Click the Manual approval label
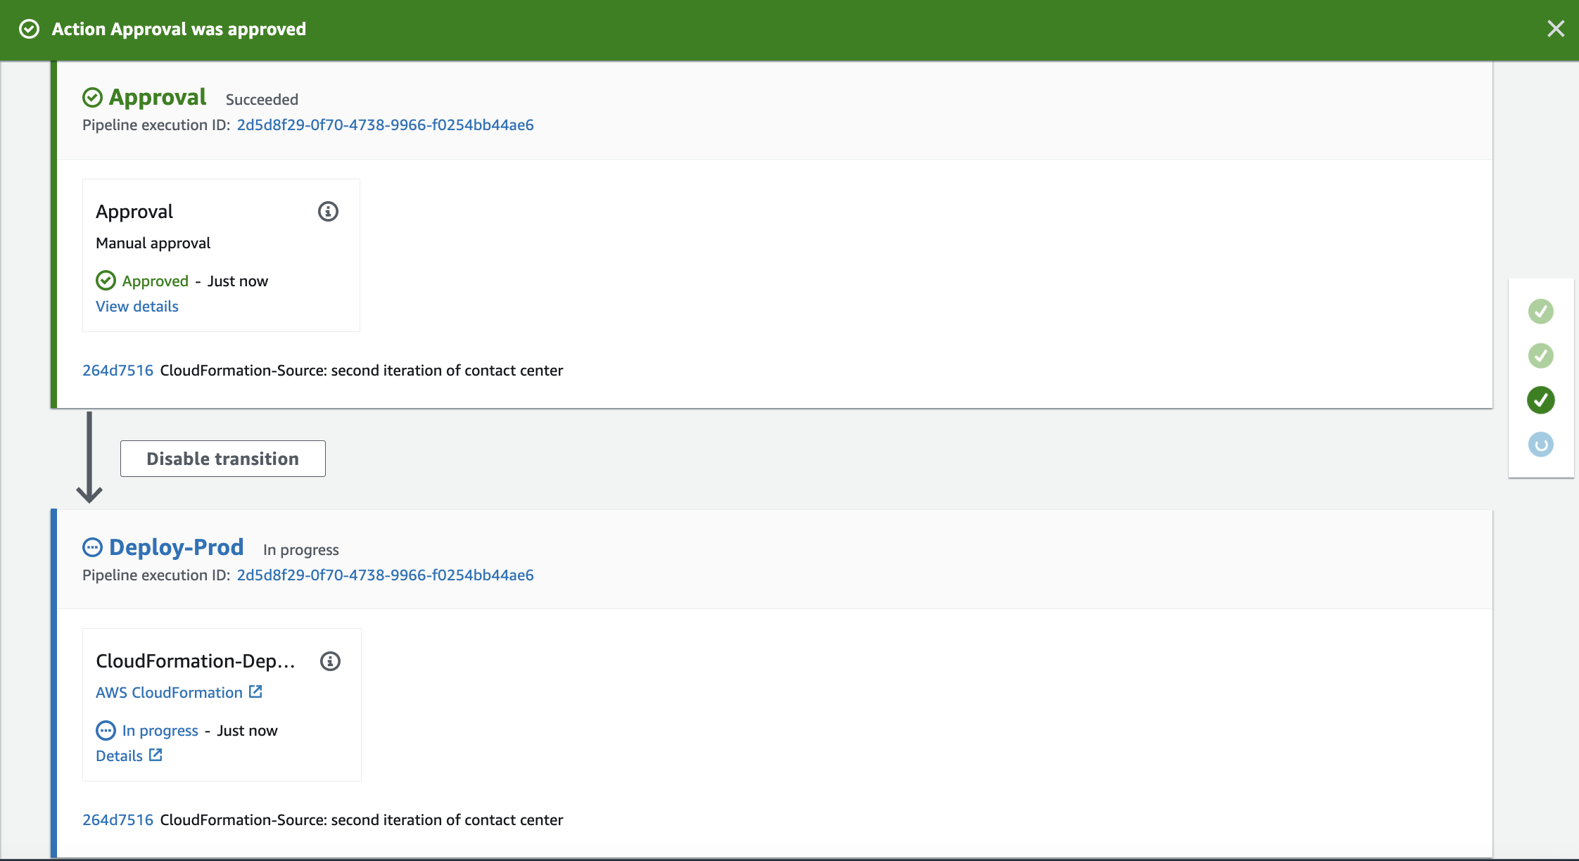Viewport: 1579px width, 861px height. 153,243
